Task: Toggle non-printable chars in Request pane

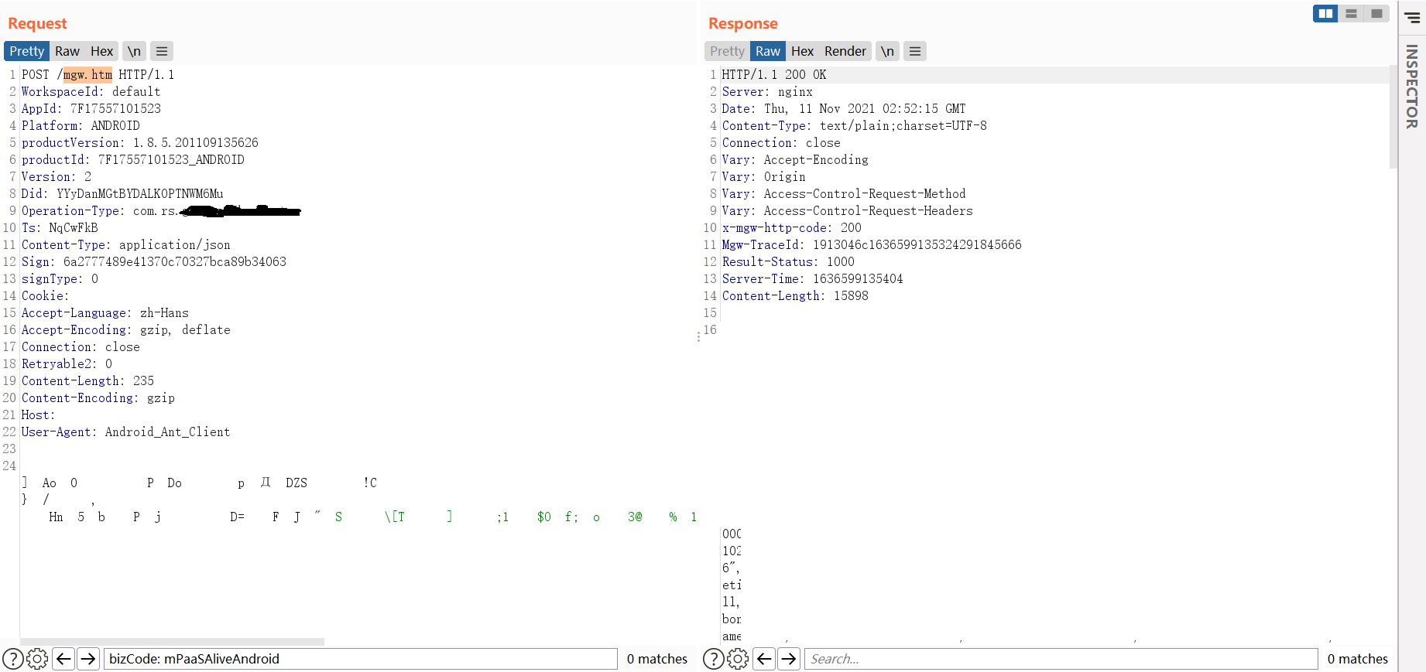Action: point(134,51)
